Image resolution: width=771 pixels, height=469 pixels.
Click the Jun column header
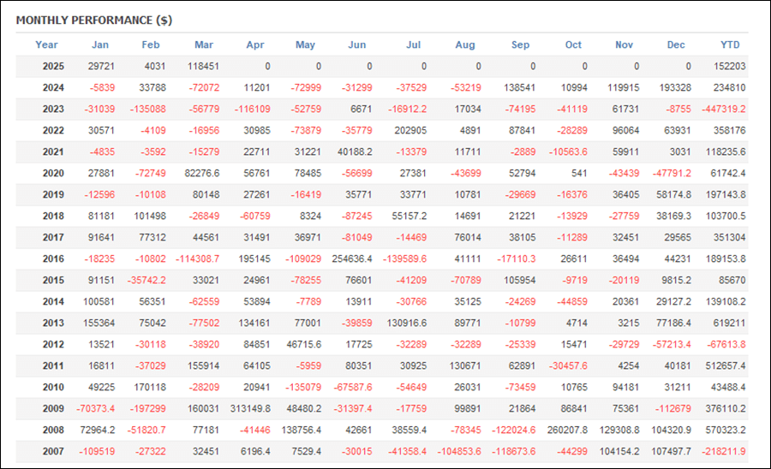357,45
